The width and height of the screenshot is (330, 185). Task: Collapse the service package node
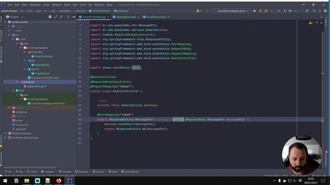25,69
